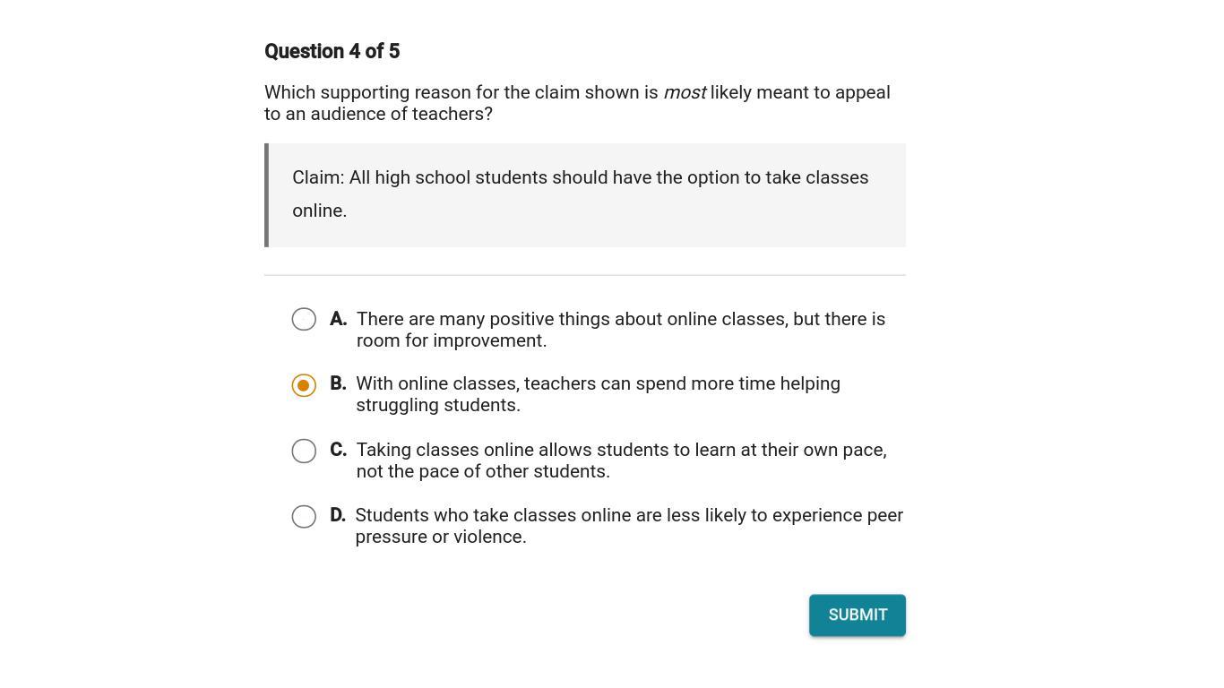Viewport: 1224px width, 688px height.
Task: Click the 'Question 4 of 5' heading
Action: (x=332, y=52)
